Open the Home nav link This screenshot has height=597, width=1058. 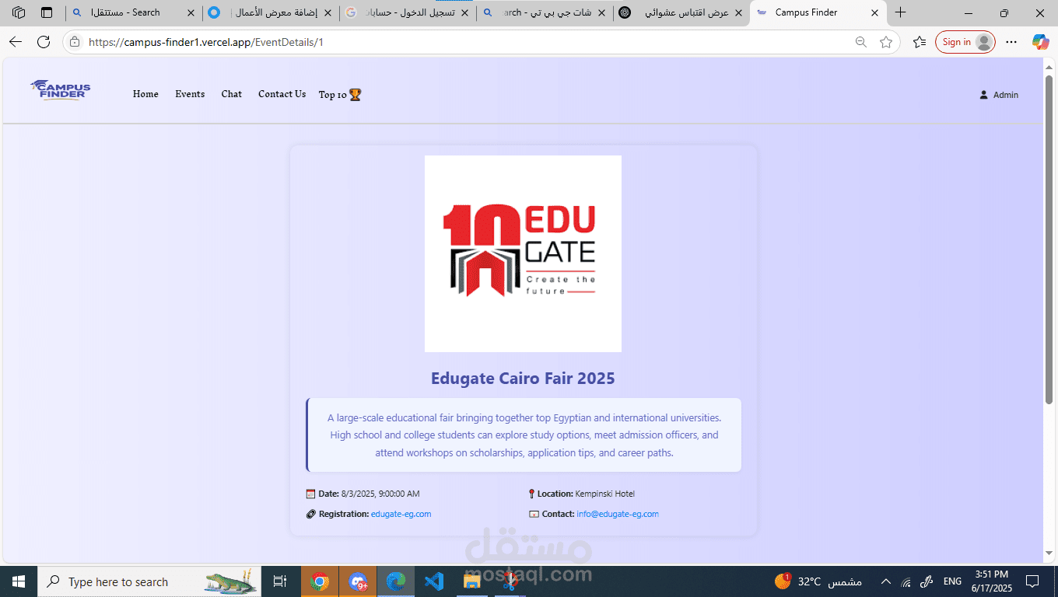point(145,94)
